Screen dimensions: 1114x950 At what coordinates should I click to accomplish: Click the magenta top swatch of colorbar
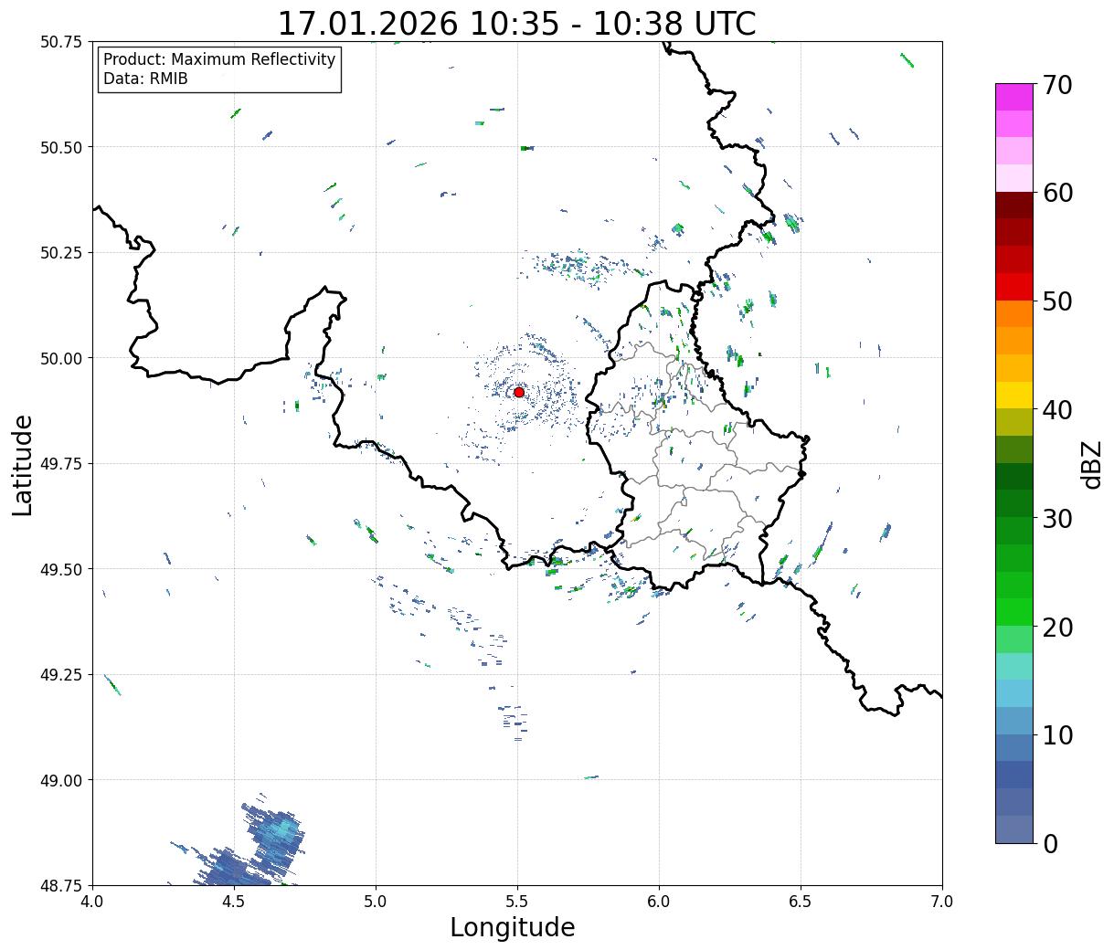[x=1014, y=97]
